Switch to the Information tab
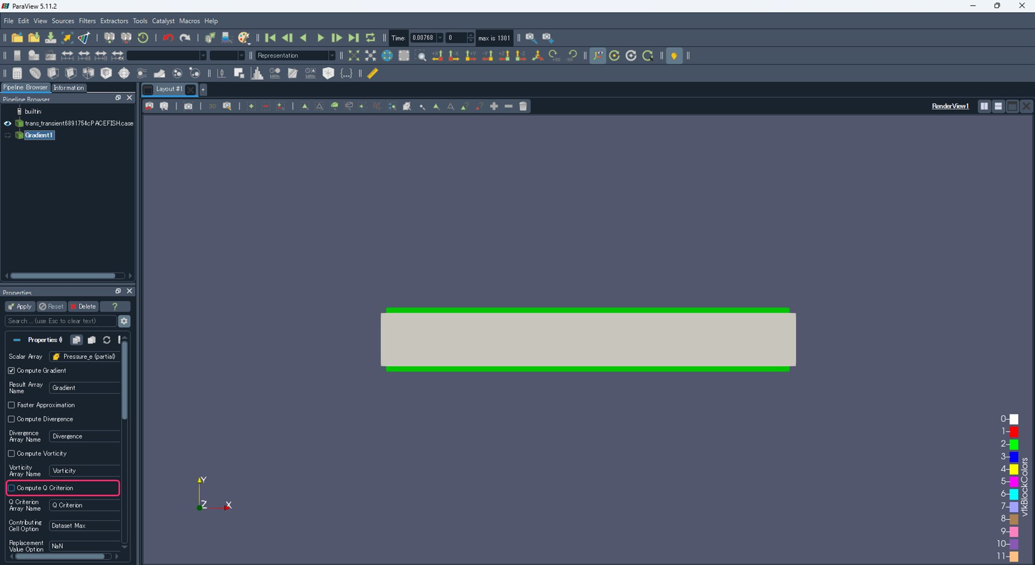 (x=68, y=88)
